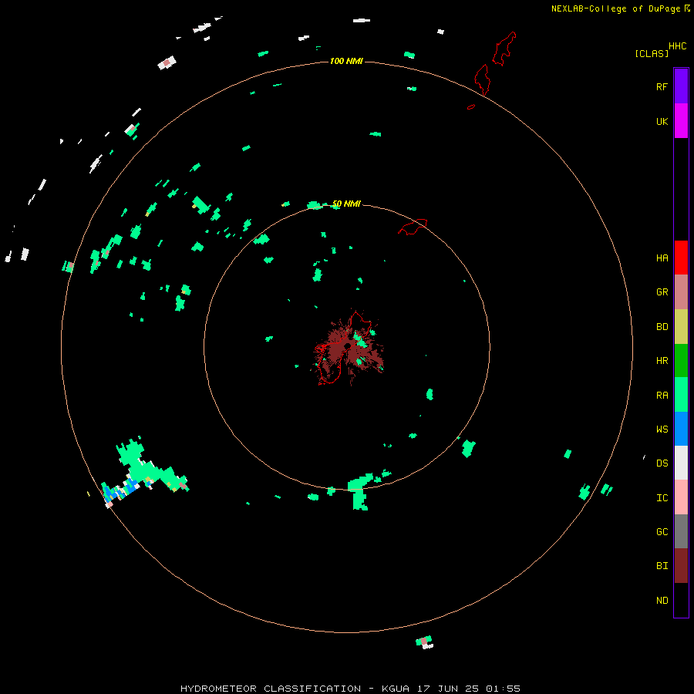Click the white DS legend swatch
694x694 pixels.
click(x=681, y=463)
